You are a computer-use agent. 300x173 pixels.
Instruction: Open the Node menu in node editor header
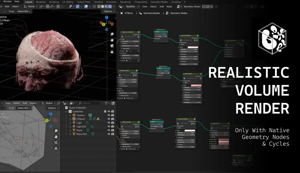(x=169, y=6)
